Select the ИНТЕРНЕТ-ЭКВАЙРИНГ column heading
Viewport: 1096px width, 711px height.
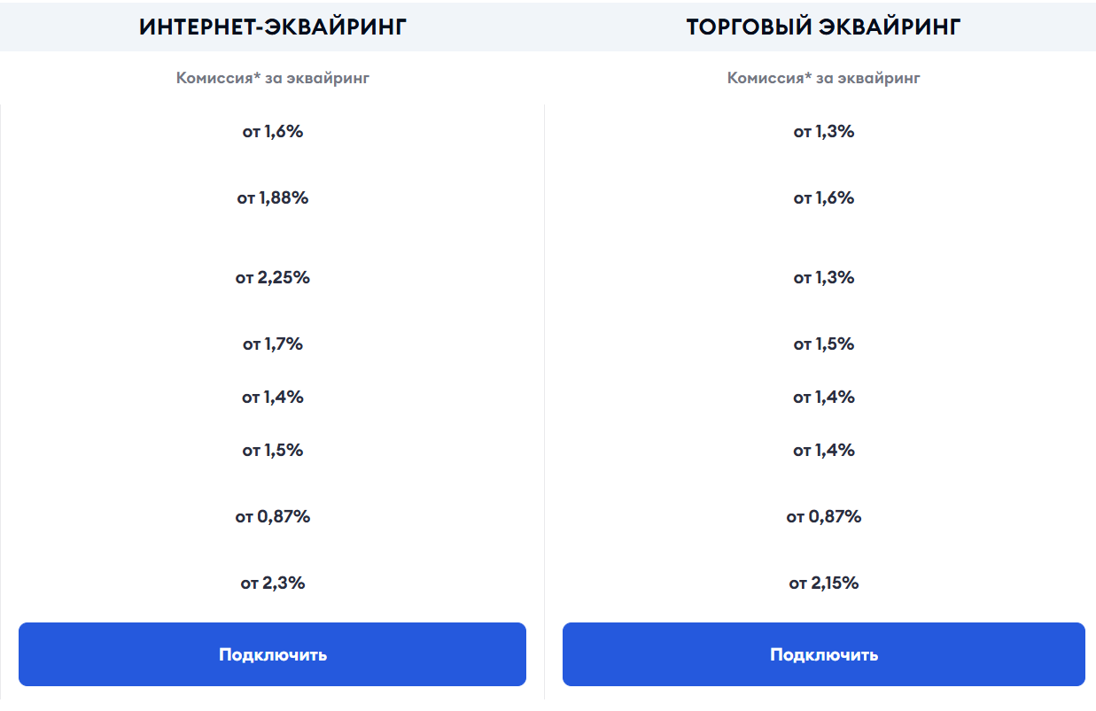[273, 27]
